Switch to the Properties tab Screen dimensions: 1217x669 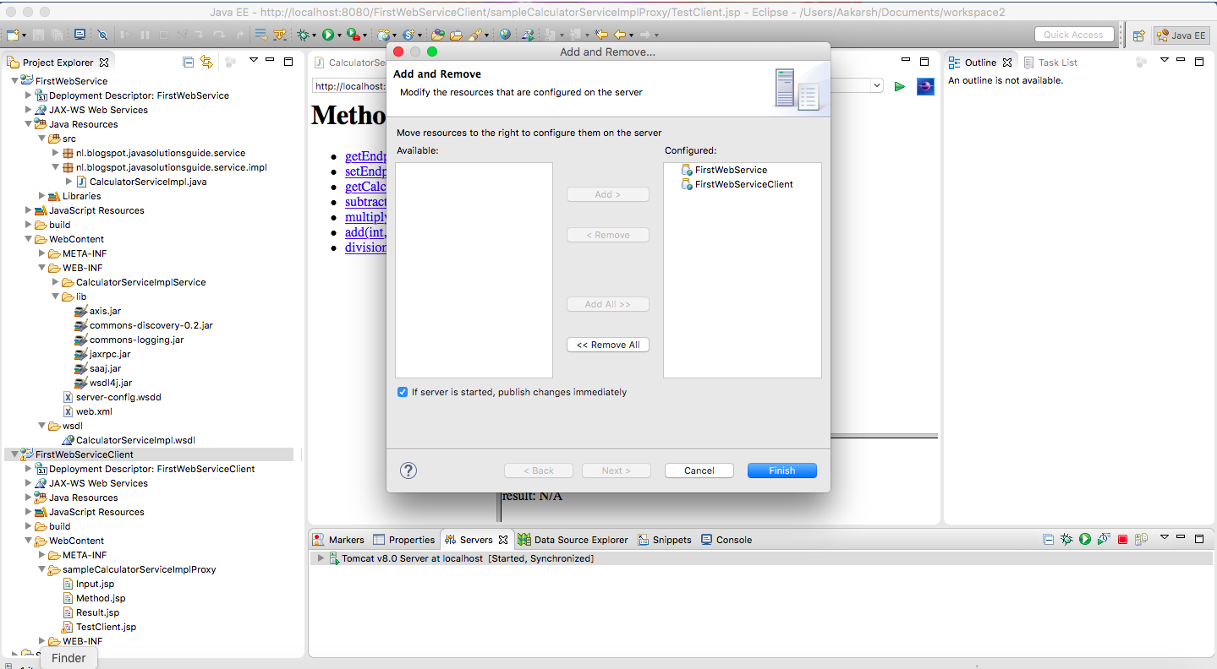click(x=403, y=540)
